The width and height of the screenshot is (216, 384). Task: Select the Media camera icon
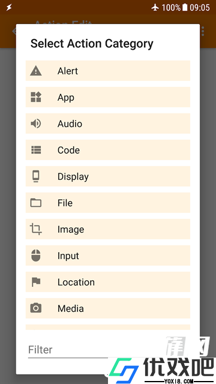tap(36, 308)
